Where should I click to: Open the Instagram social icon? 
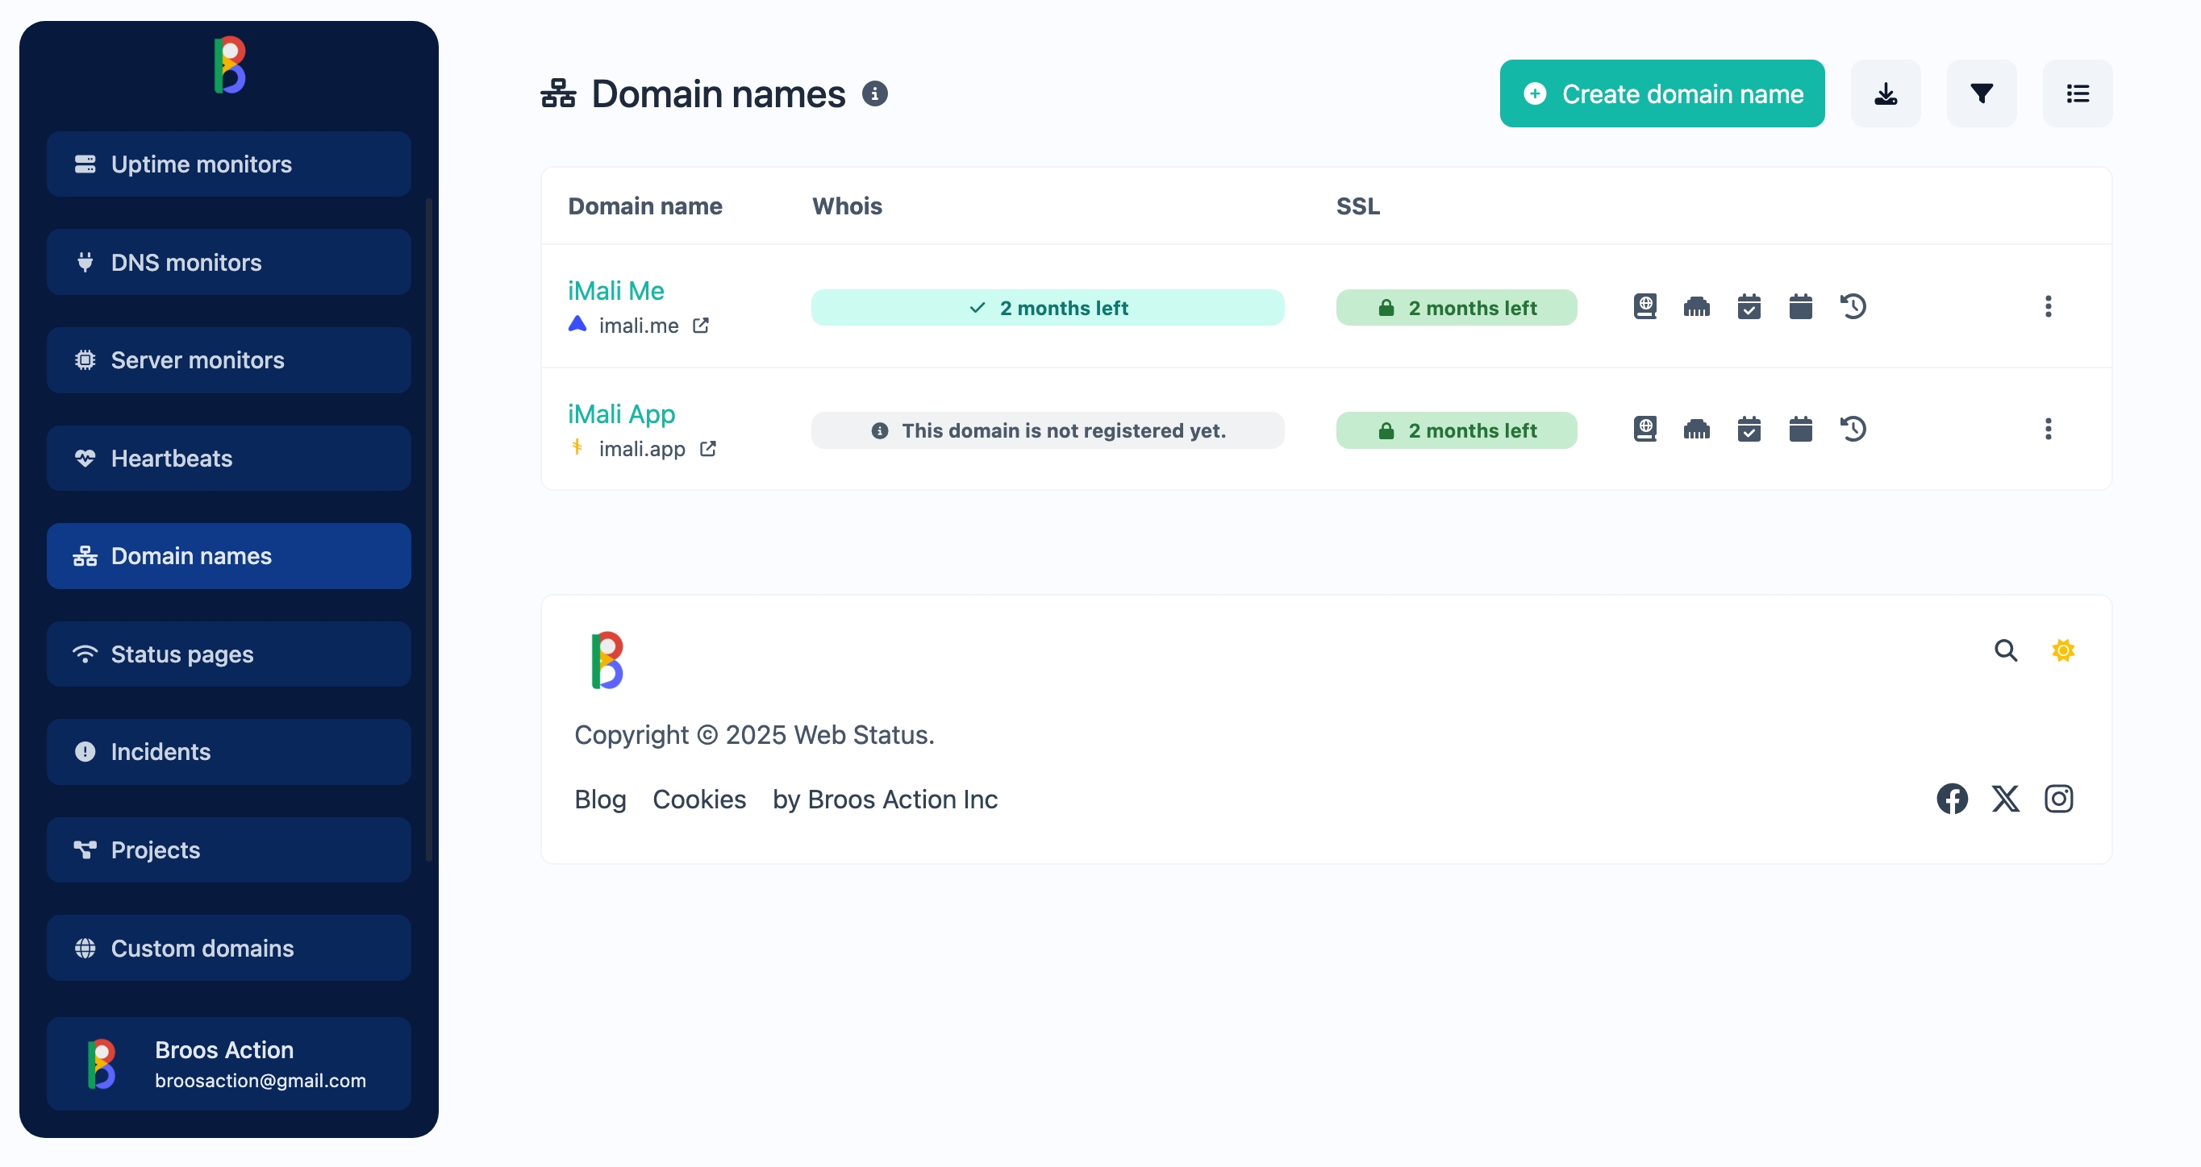2058,799
